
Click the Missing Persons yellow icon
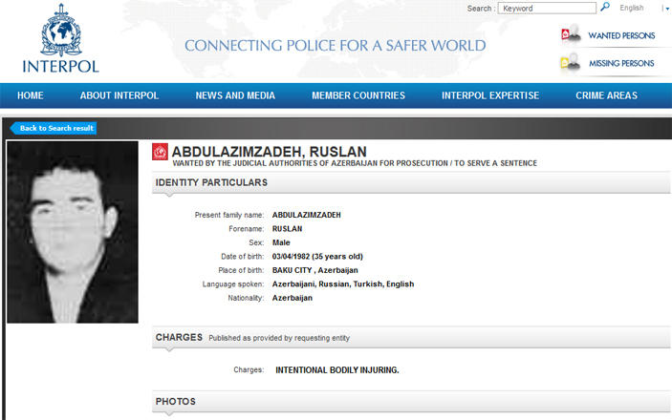[x=571, y=62]
